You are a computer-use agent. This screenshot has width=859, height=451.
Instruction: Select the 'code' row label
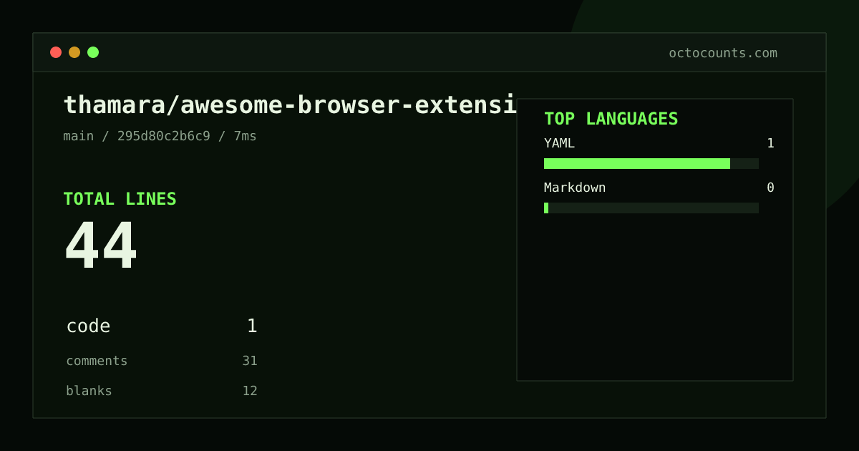88,326
